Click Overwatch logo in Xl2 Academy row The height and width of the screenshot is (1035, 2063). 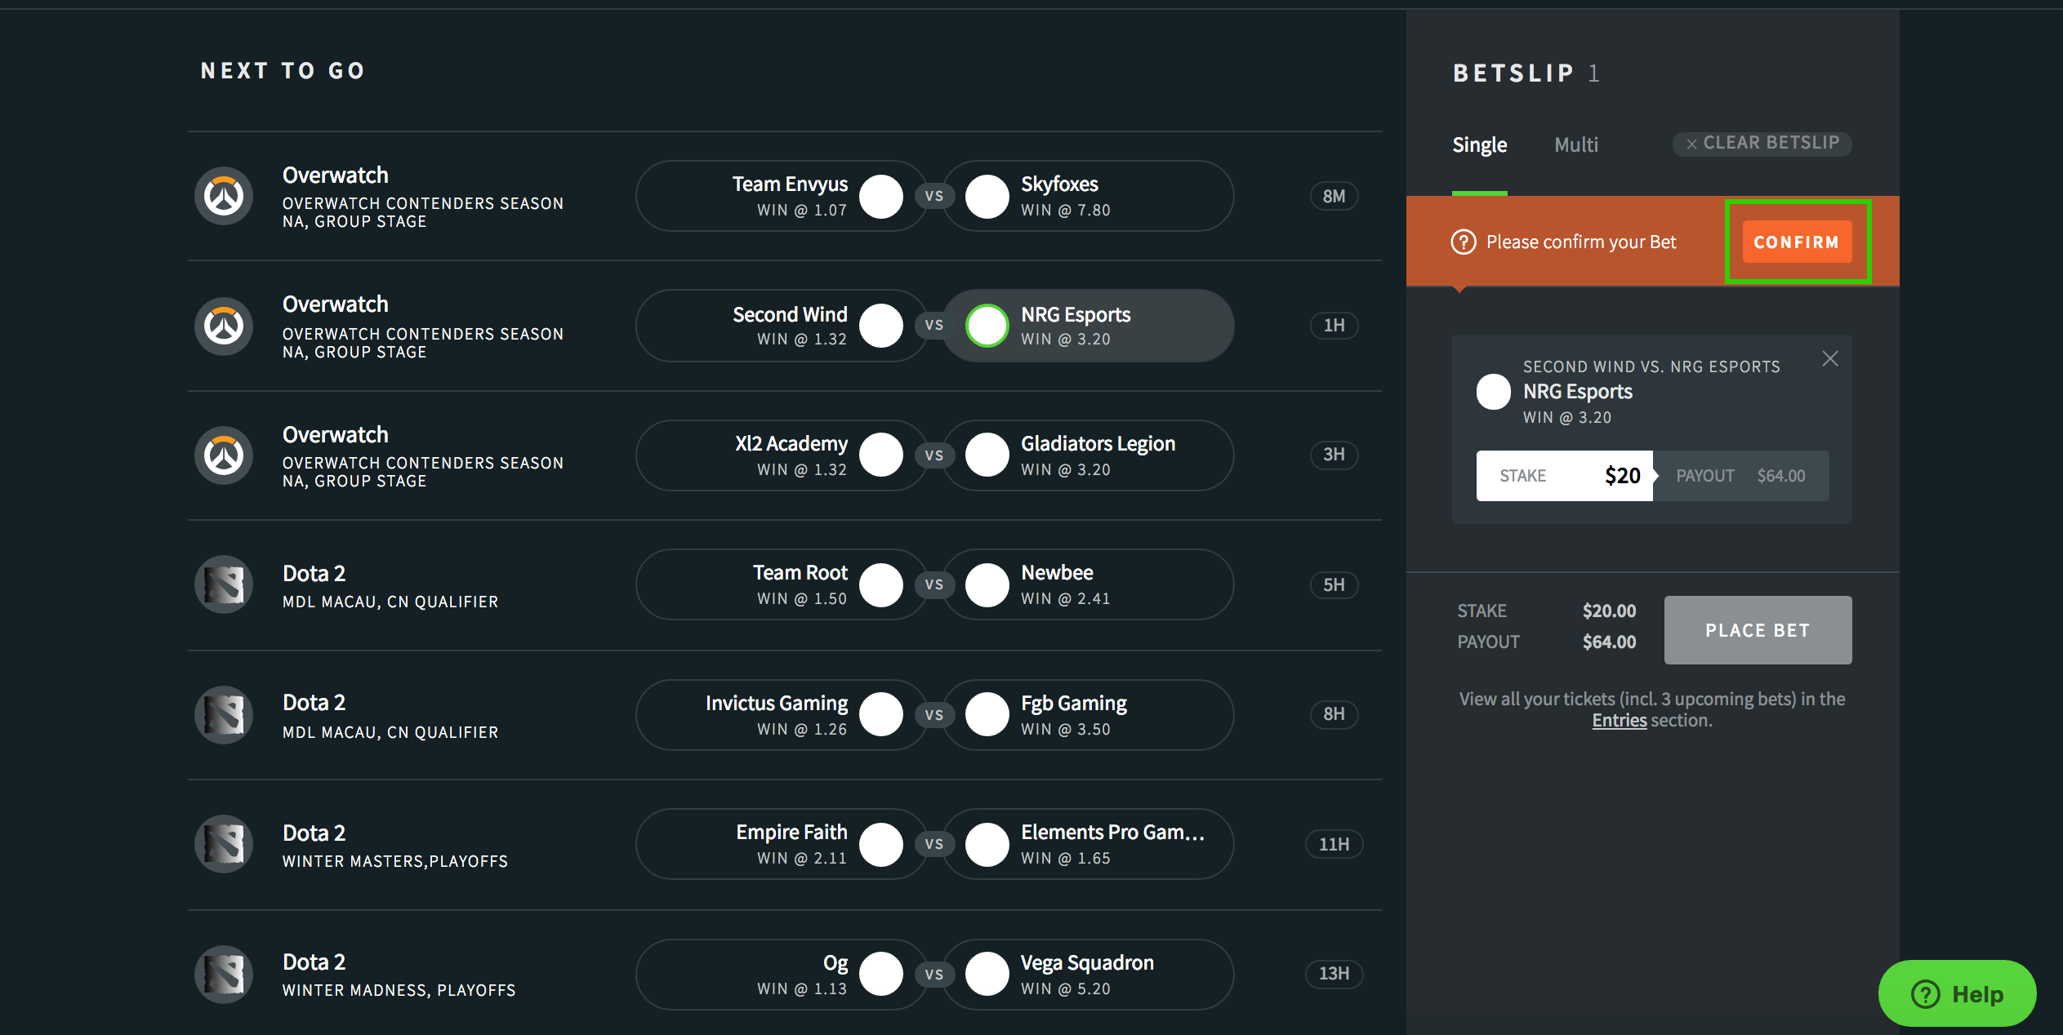point(224,455)
